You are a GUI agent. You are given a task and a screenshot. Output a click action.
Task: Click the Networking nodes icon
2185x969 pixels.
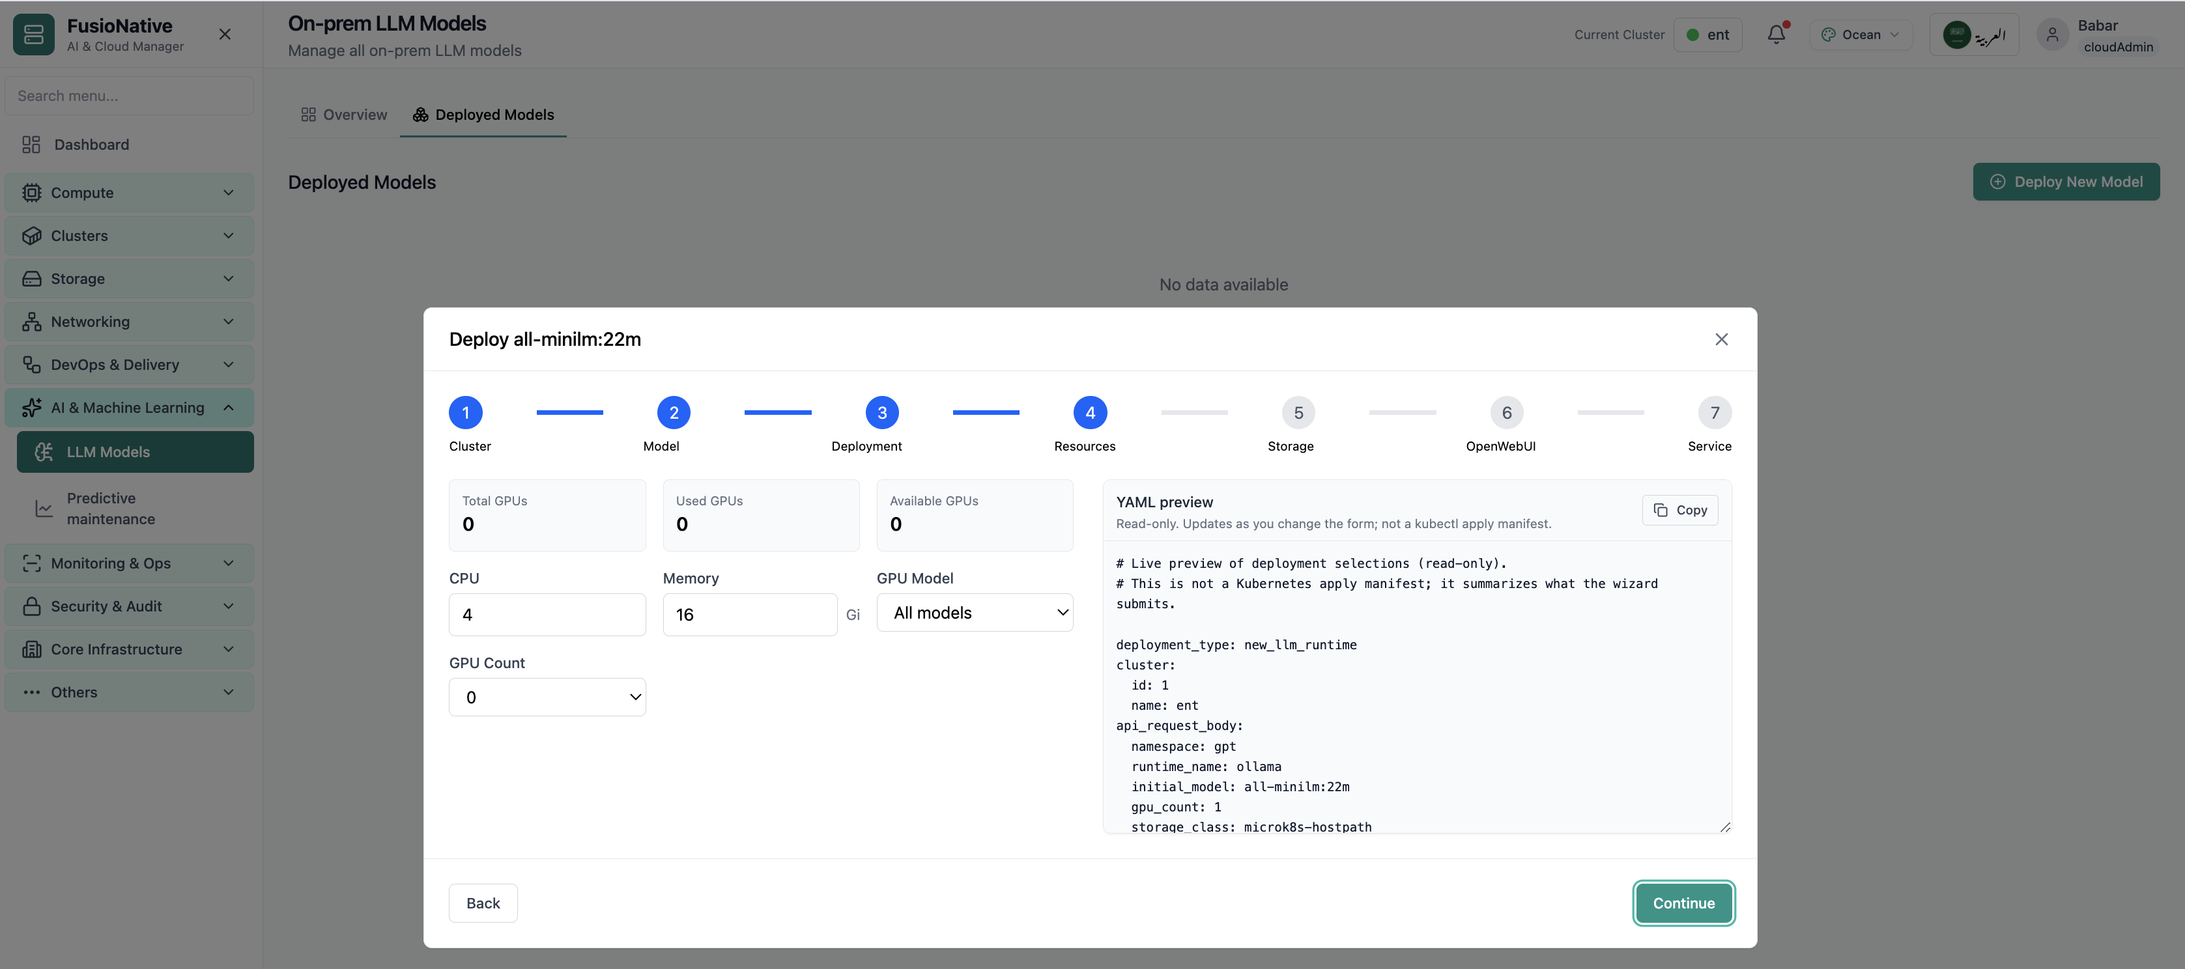point(31,321)
